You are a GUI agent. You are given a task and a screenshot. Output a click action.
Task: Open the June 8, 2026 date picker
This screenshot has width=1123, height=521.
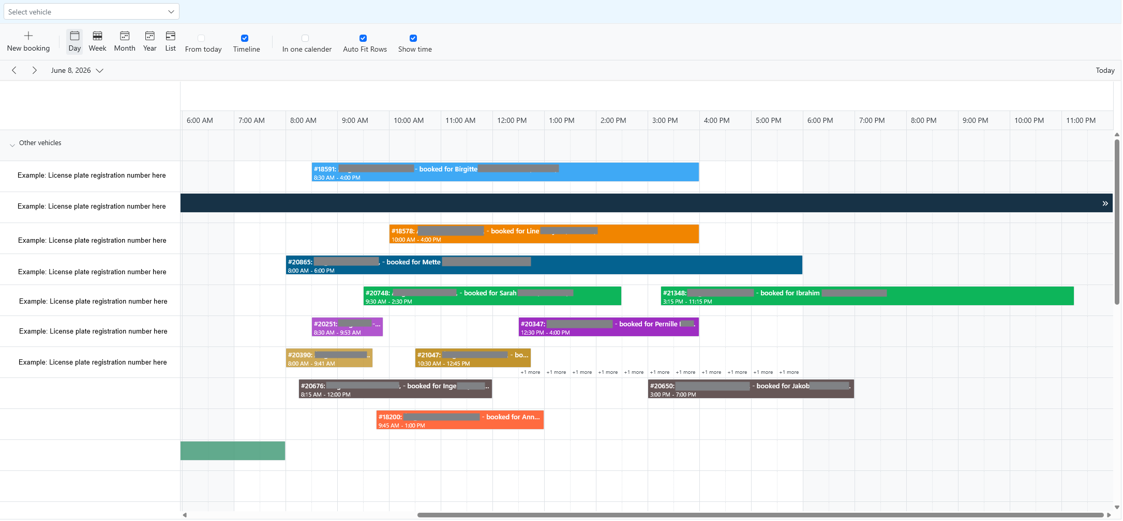tap(77, 70)
